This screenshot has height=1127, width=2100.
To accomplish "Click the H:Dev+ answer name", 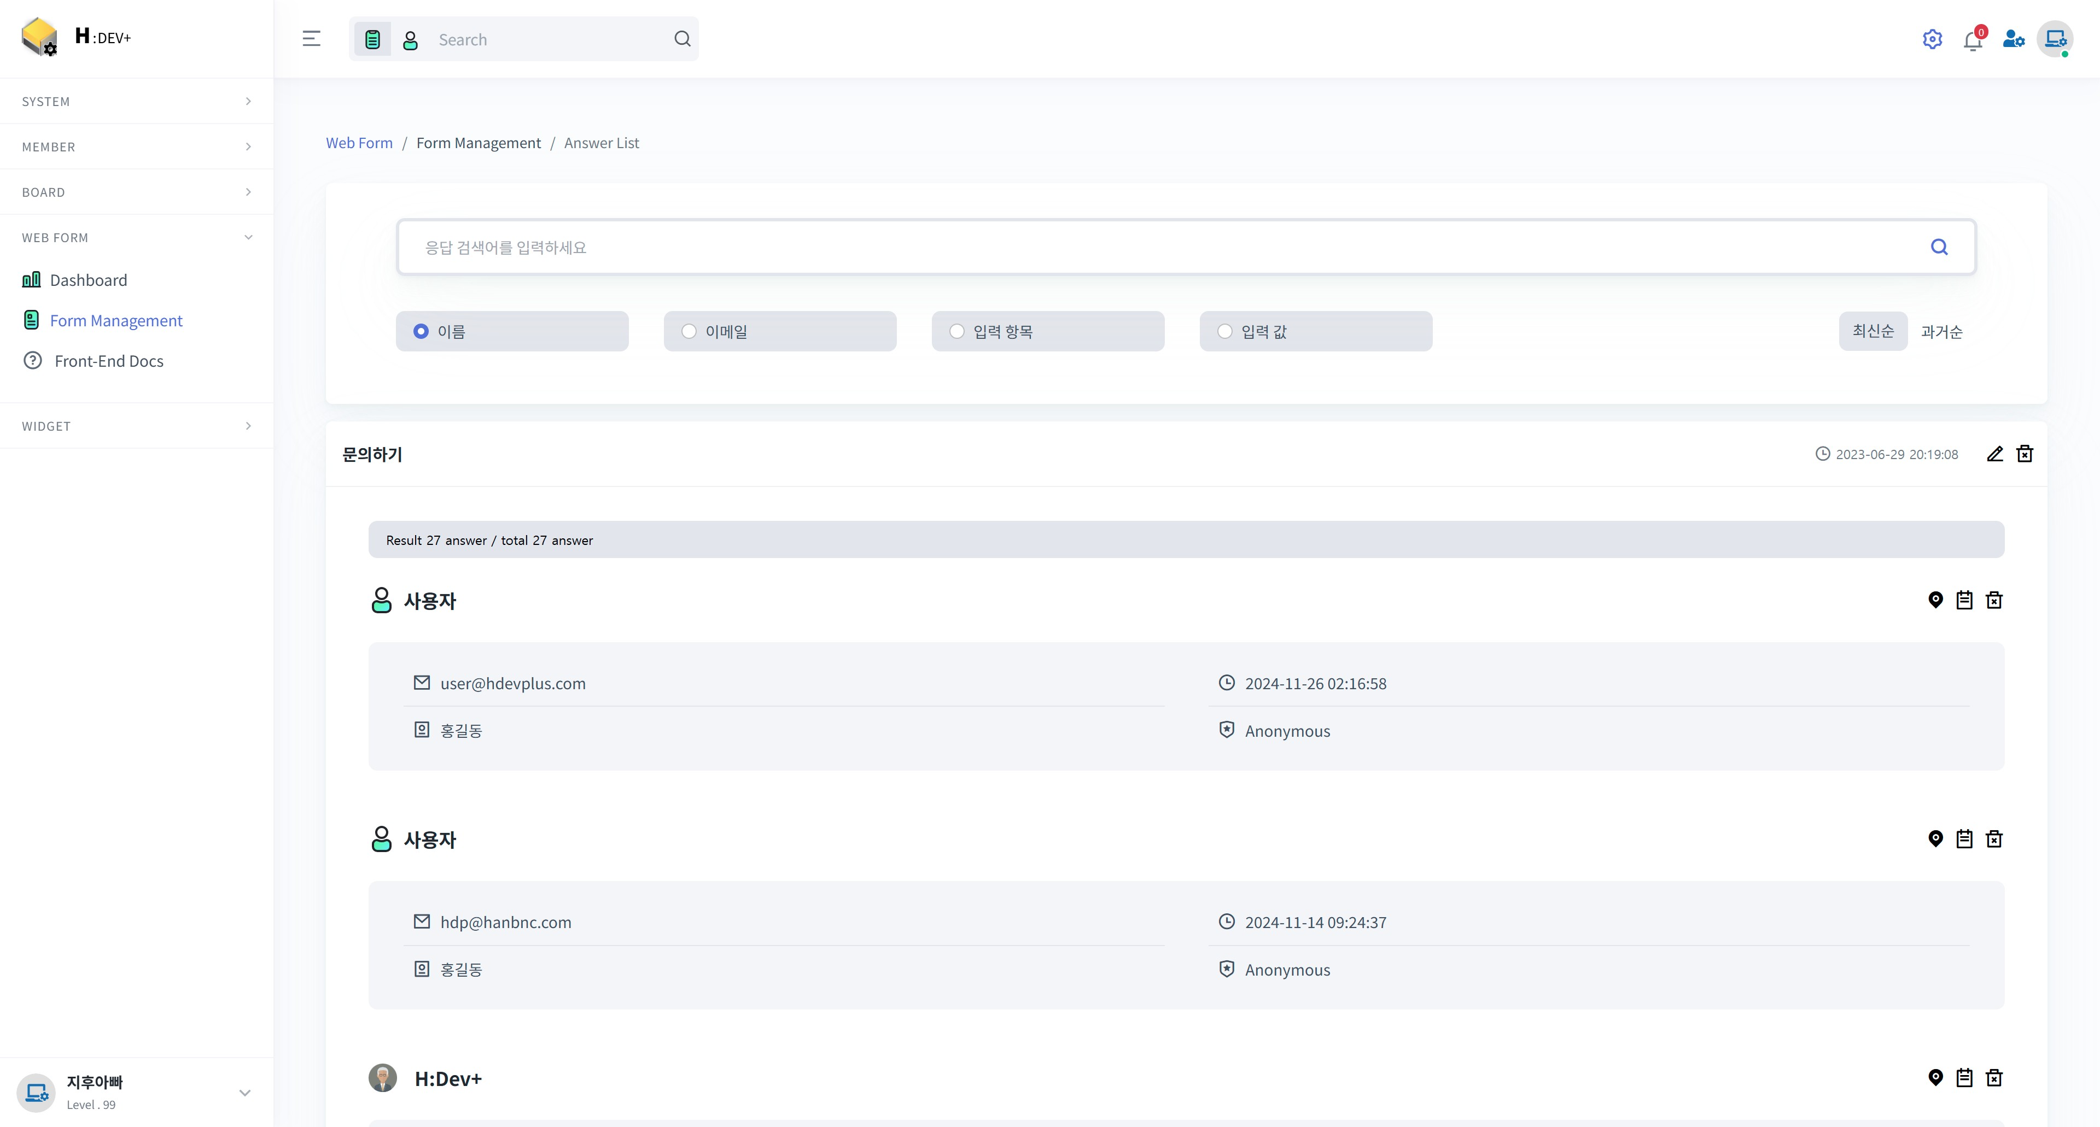I will (448, 1078).
